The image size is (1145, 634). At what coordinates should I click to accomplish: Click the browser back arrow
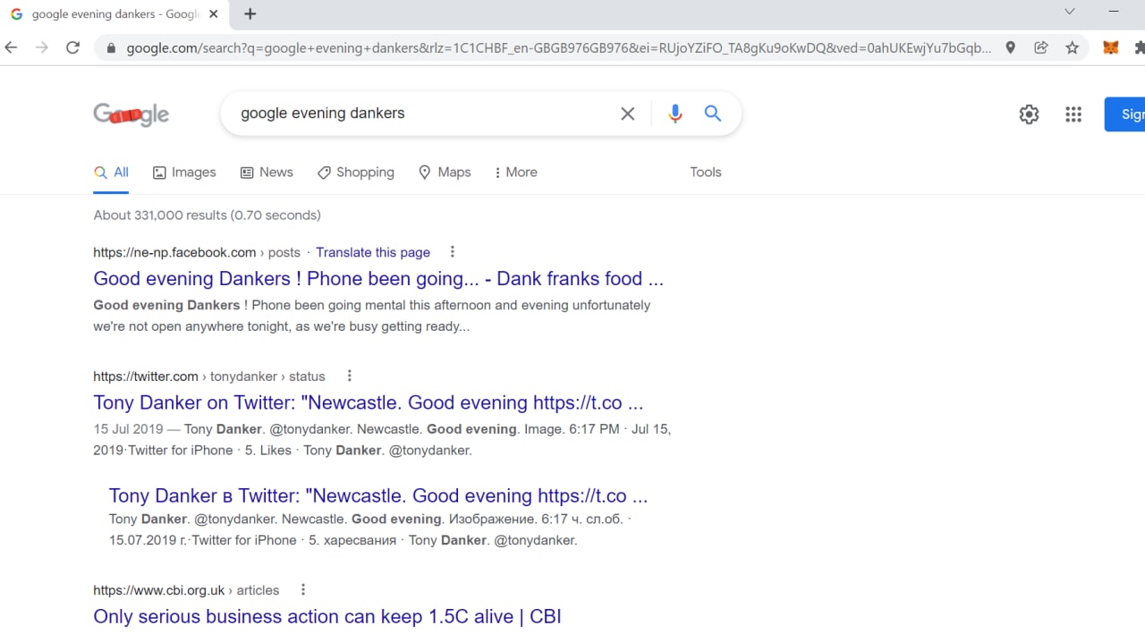point(12,48)
